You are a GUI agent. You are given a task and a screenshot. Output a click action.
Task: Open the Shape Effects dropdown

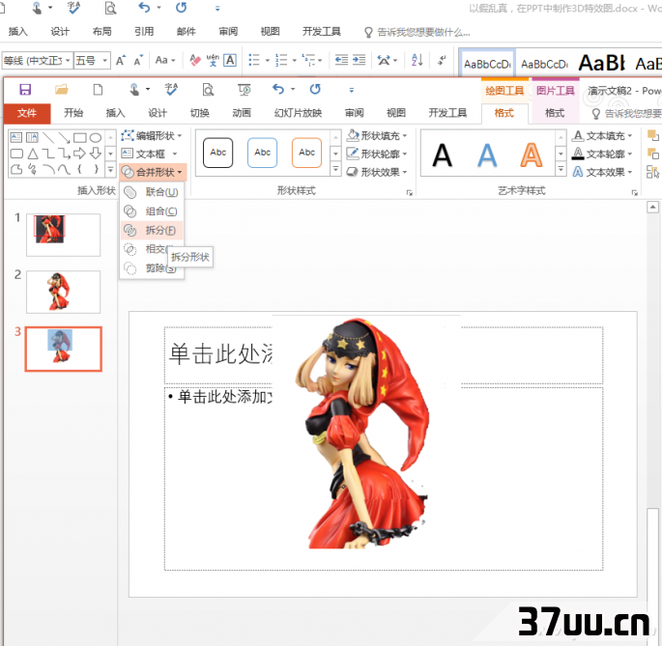click(x=377, y=172)
